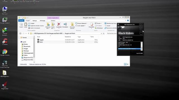Image resolution: width=179 pixels, height=100 pixels.
Task: Click Ce PC in the navigation pane
Action: click(x=23, y=42)
